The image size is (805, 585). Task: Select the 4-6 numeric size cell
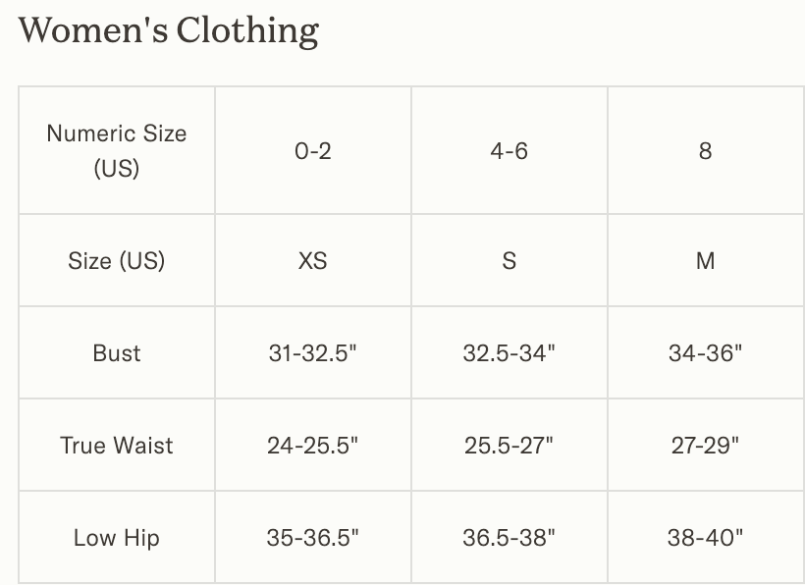click(509, 151)
